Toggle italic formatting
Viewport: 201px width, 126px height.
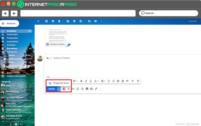(86, 81)
